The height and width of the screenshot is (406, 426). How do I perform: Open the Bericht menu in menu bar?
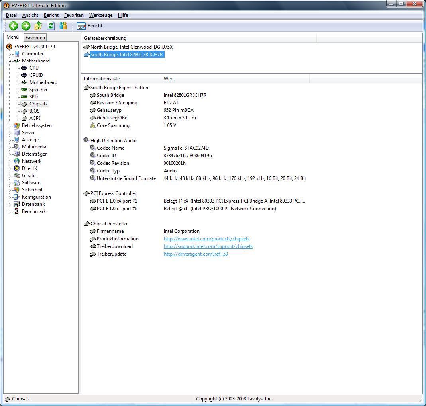[51, 15]
